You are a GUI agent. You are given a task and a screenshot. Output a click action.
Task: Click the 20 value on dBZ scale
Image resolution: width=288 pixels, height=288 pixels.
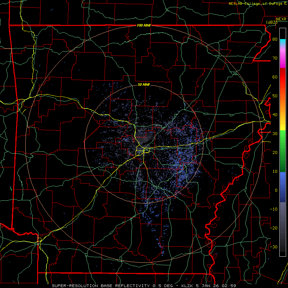pyautogui.click(x=275, y=152)
